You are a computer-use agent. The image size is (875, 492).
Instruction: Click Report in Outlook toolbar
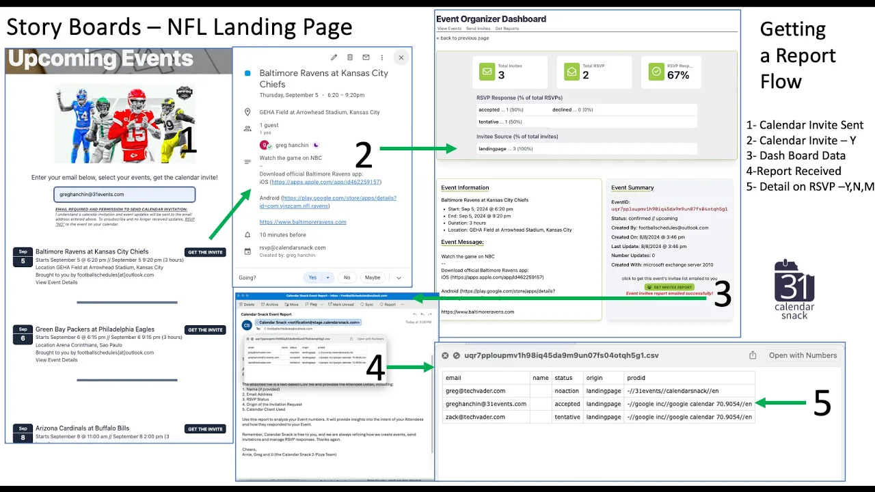(388, 304)
